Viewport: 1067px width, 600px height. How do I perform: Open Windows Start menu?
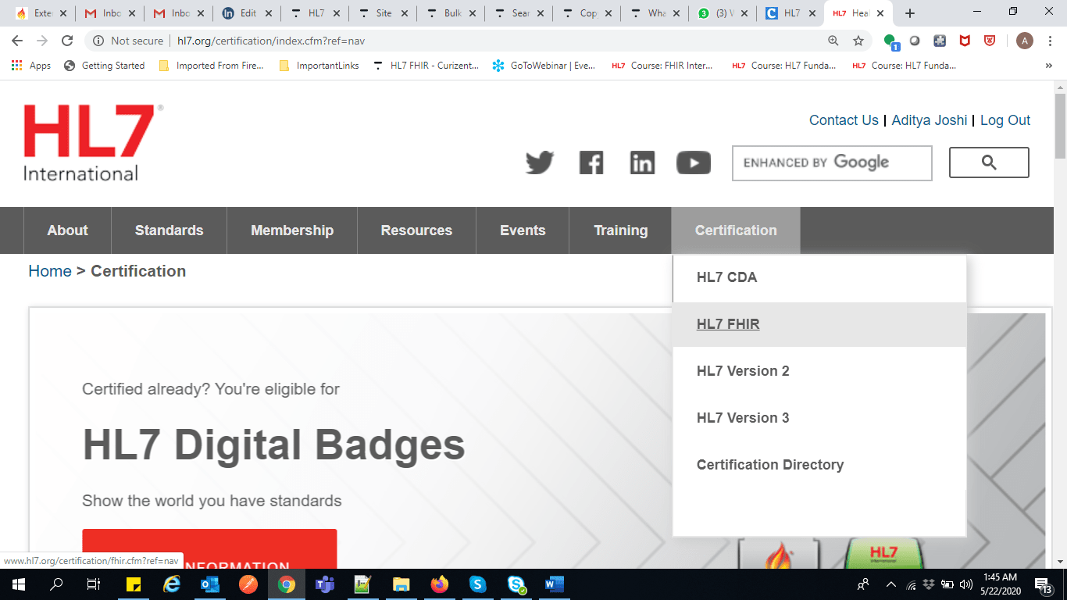tap(18, 584)
